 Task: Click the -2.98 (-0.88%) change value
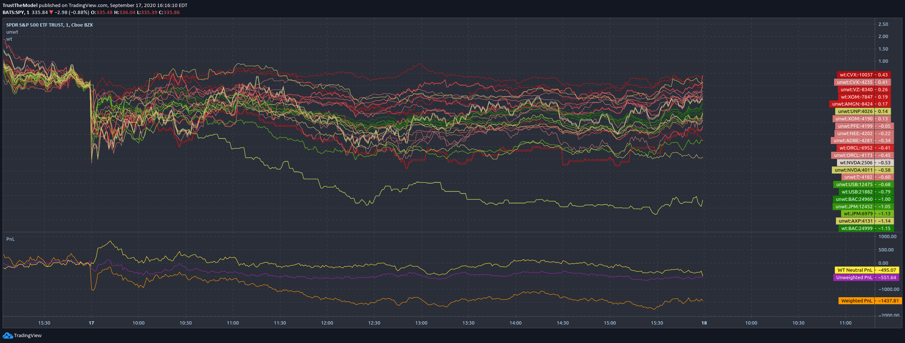[72, 12]
